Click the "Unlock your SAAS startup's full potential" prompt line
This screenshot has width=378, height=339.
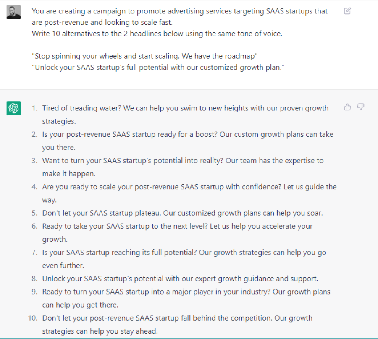coord(158,68)
